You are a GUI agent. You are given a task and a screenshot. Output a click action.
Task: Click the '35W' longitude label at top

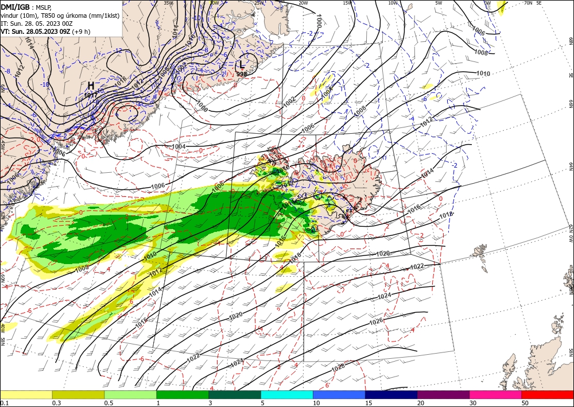pos(168,3)
